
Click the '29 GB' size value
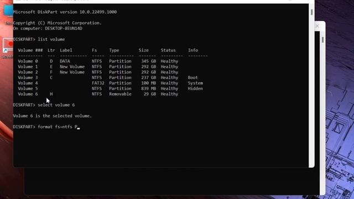[150, 94]
